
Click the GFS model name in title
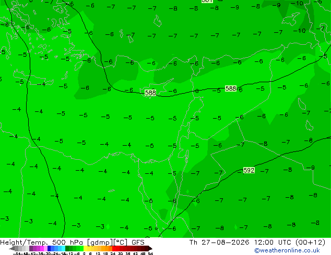tap(138, 243)
